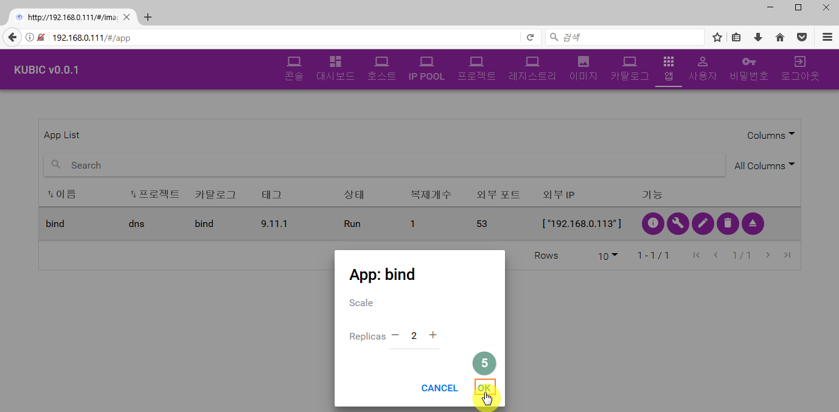Viewport: 839px width, 412px height.
Task: Click the App List search field
Action: point(385,165)
